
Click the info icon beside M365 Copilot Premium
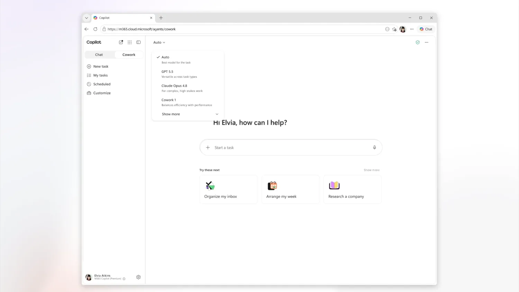click(x=124, y=279)
